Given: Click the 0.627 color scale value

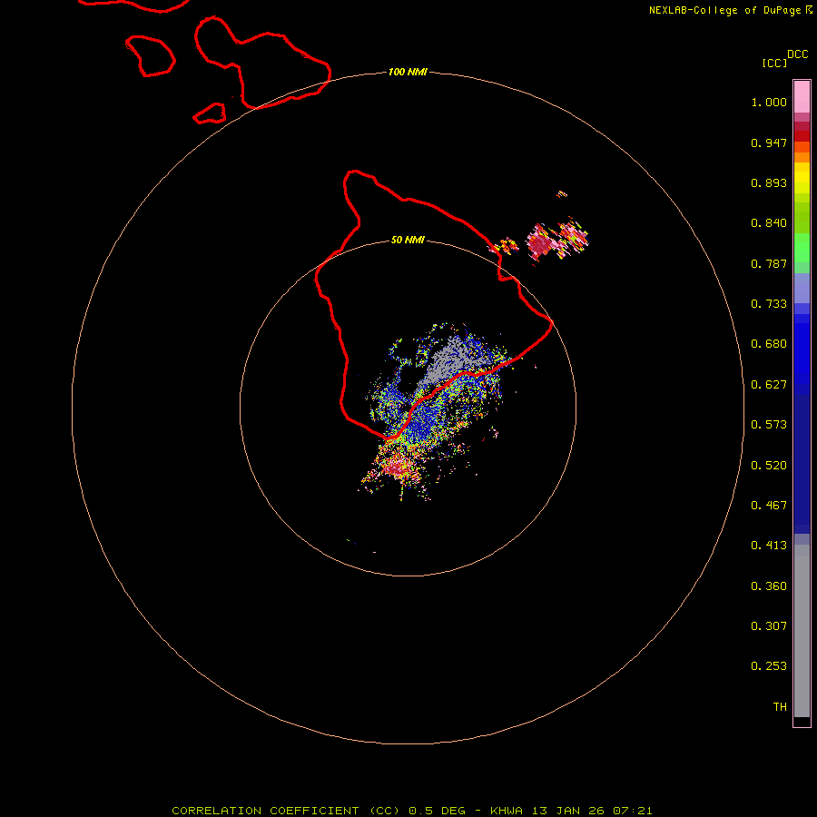Looking at the screenshot, I should [x=769, y=385].
